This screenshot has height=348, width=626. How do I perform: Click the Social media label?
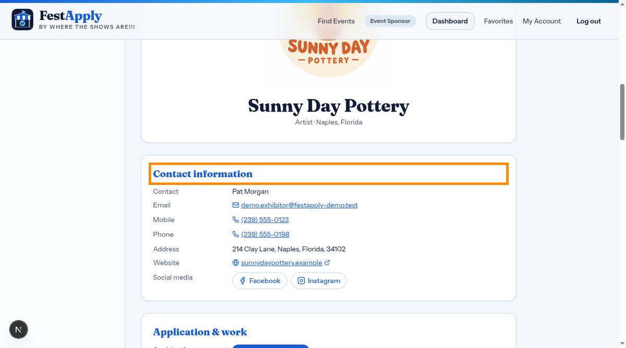click(x=173, y=278)
